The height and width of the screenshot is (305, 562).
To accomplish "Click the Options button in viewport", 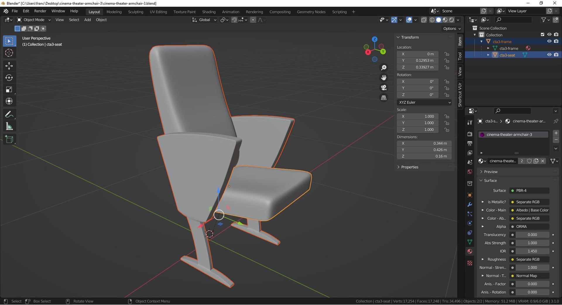I will pyautogui.click(x=452, y=28).
